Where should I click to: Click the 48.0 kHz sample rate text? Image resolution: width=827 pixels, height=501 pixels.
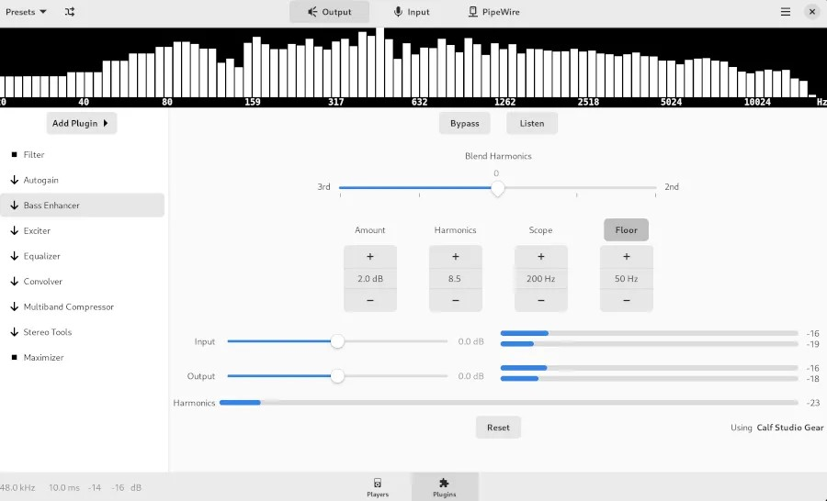coord(17,487)
